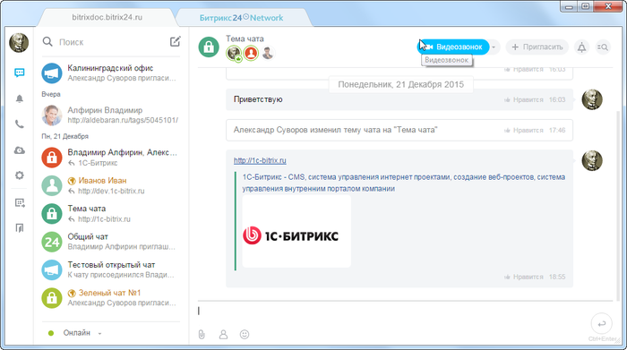
Task: Open the emoji smiley picker
Action: 245,335
